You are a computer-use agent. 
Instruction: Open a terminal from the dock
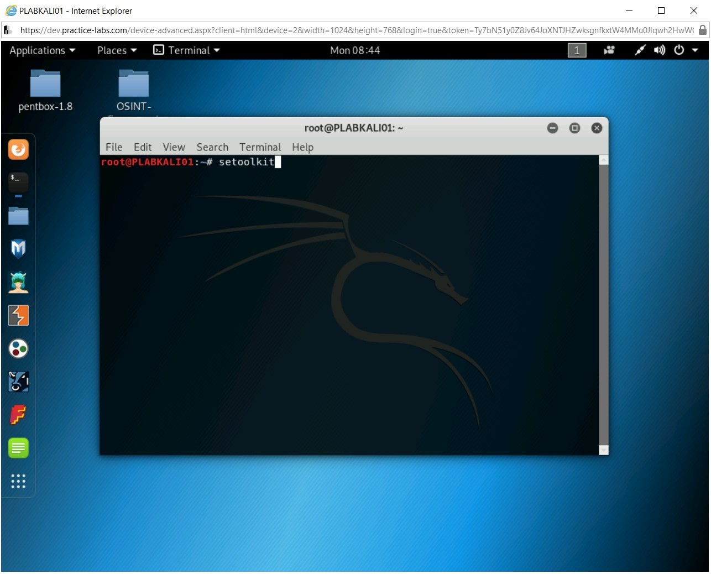pyautogui.click(x=18, y=182)
